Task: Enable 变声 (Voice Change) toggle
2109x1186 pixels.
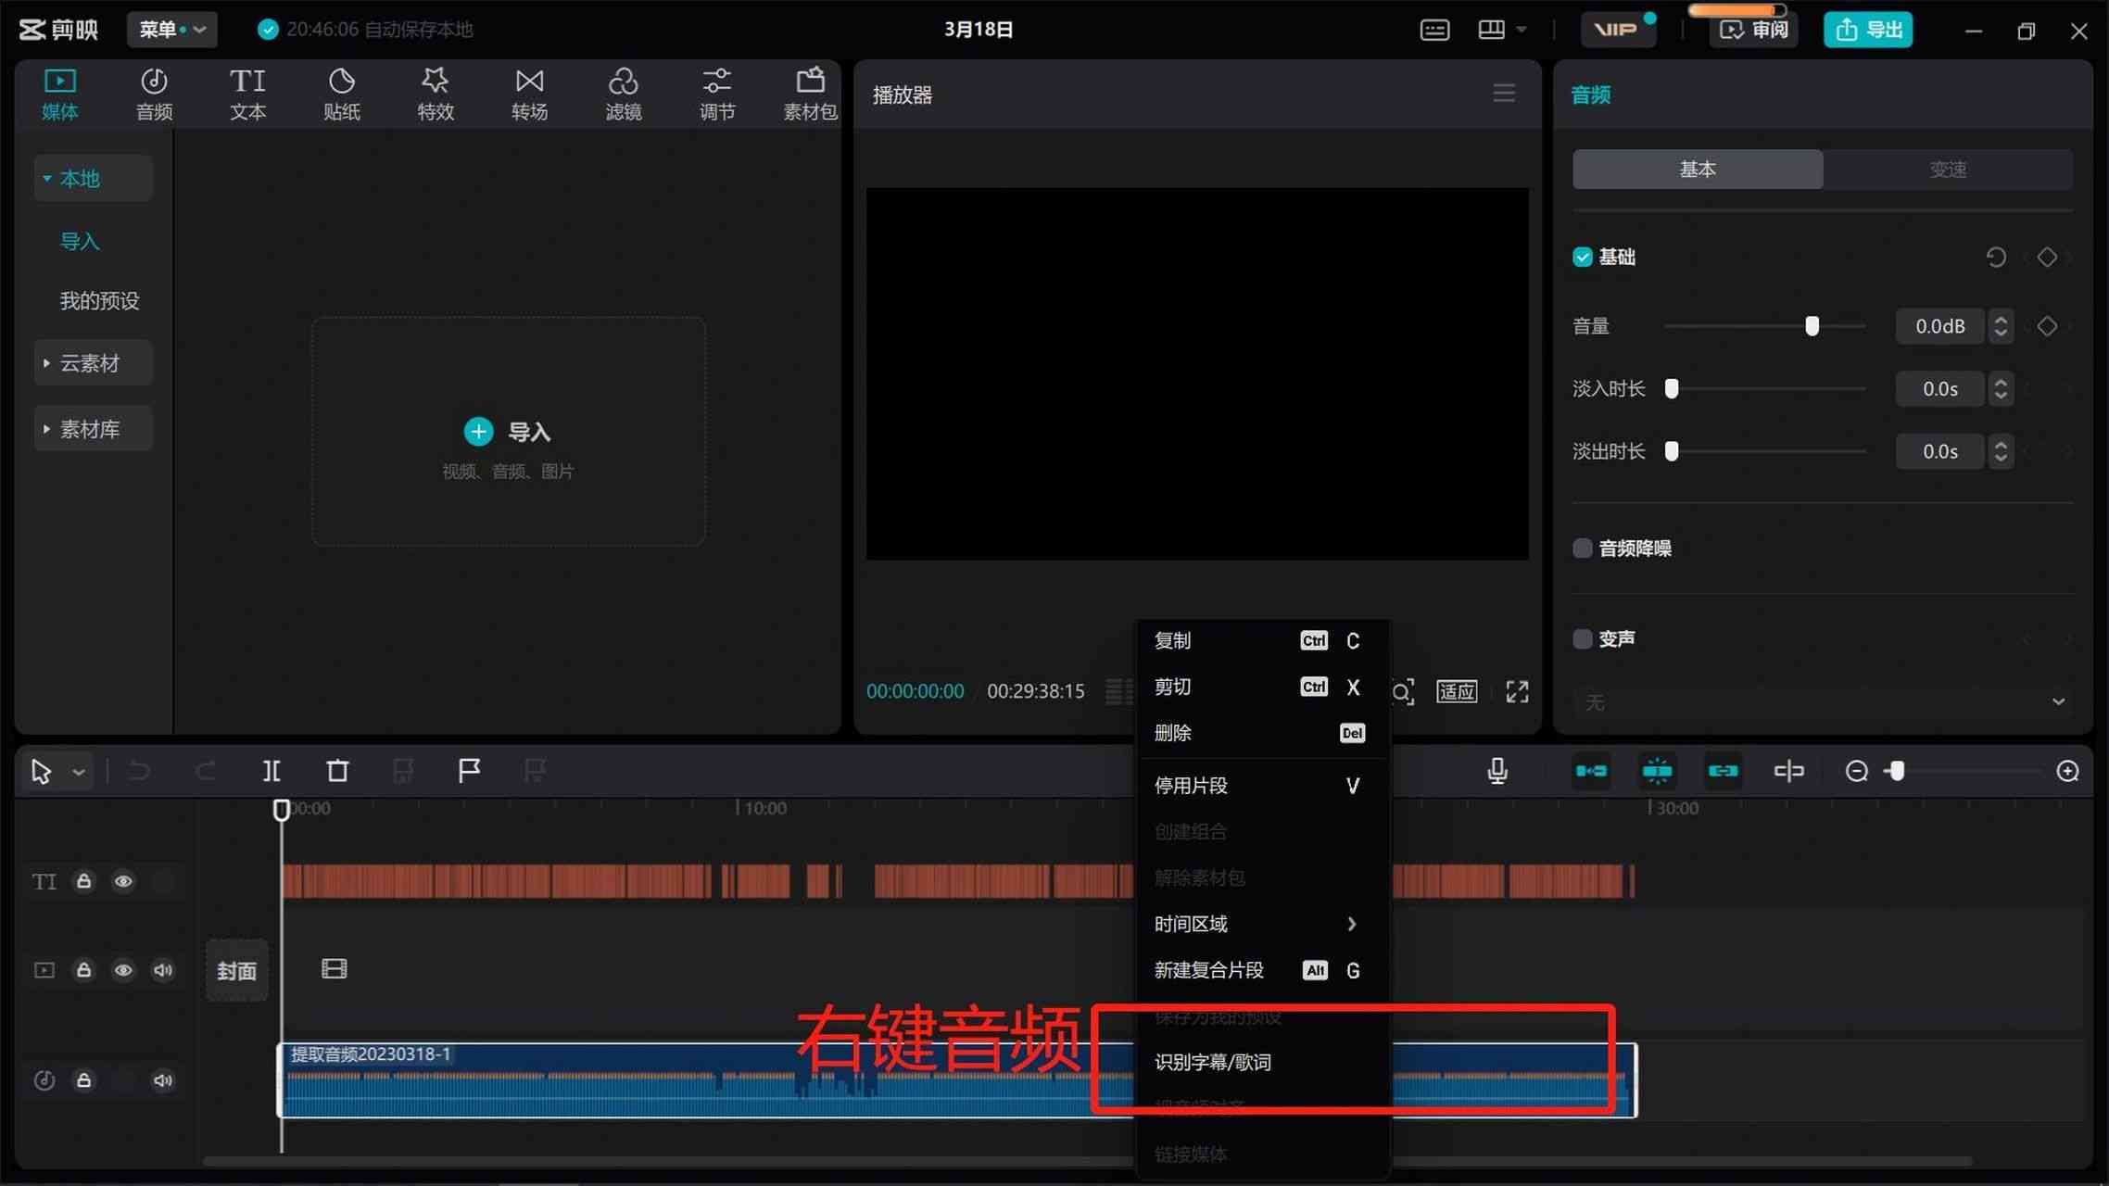Action: click(1584, 637)
